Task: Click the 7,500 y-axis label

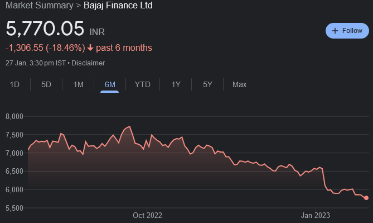Action: (x=14, y=135)
